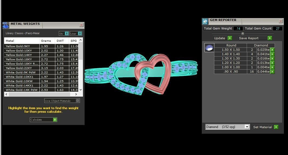
Task: Click the Gem Reporter panel icon
Action: pyautogui.click(x=205, y=21)
